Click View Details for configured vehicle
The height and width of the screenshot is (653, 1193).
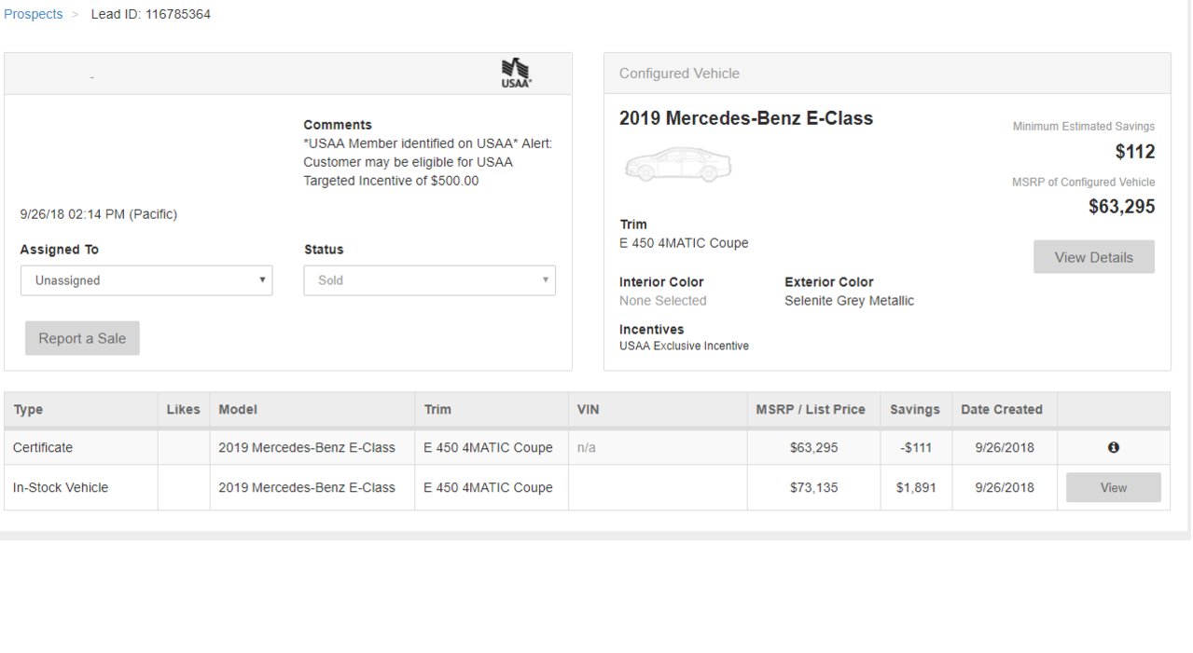(x=1093, y=257)
